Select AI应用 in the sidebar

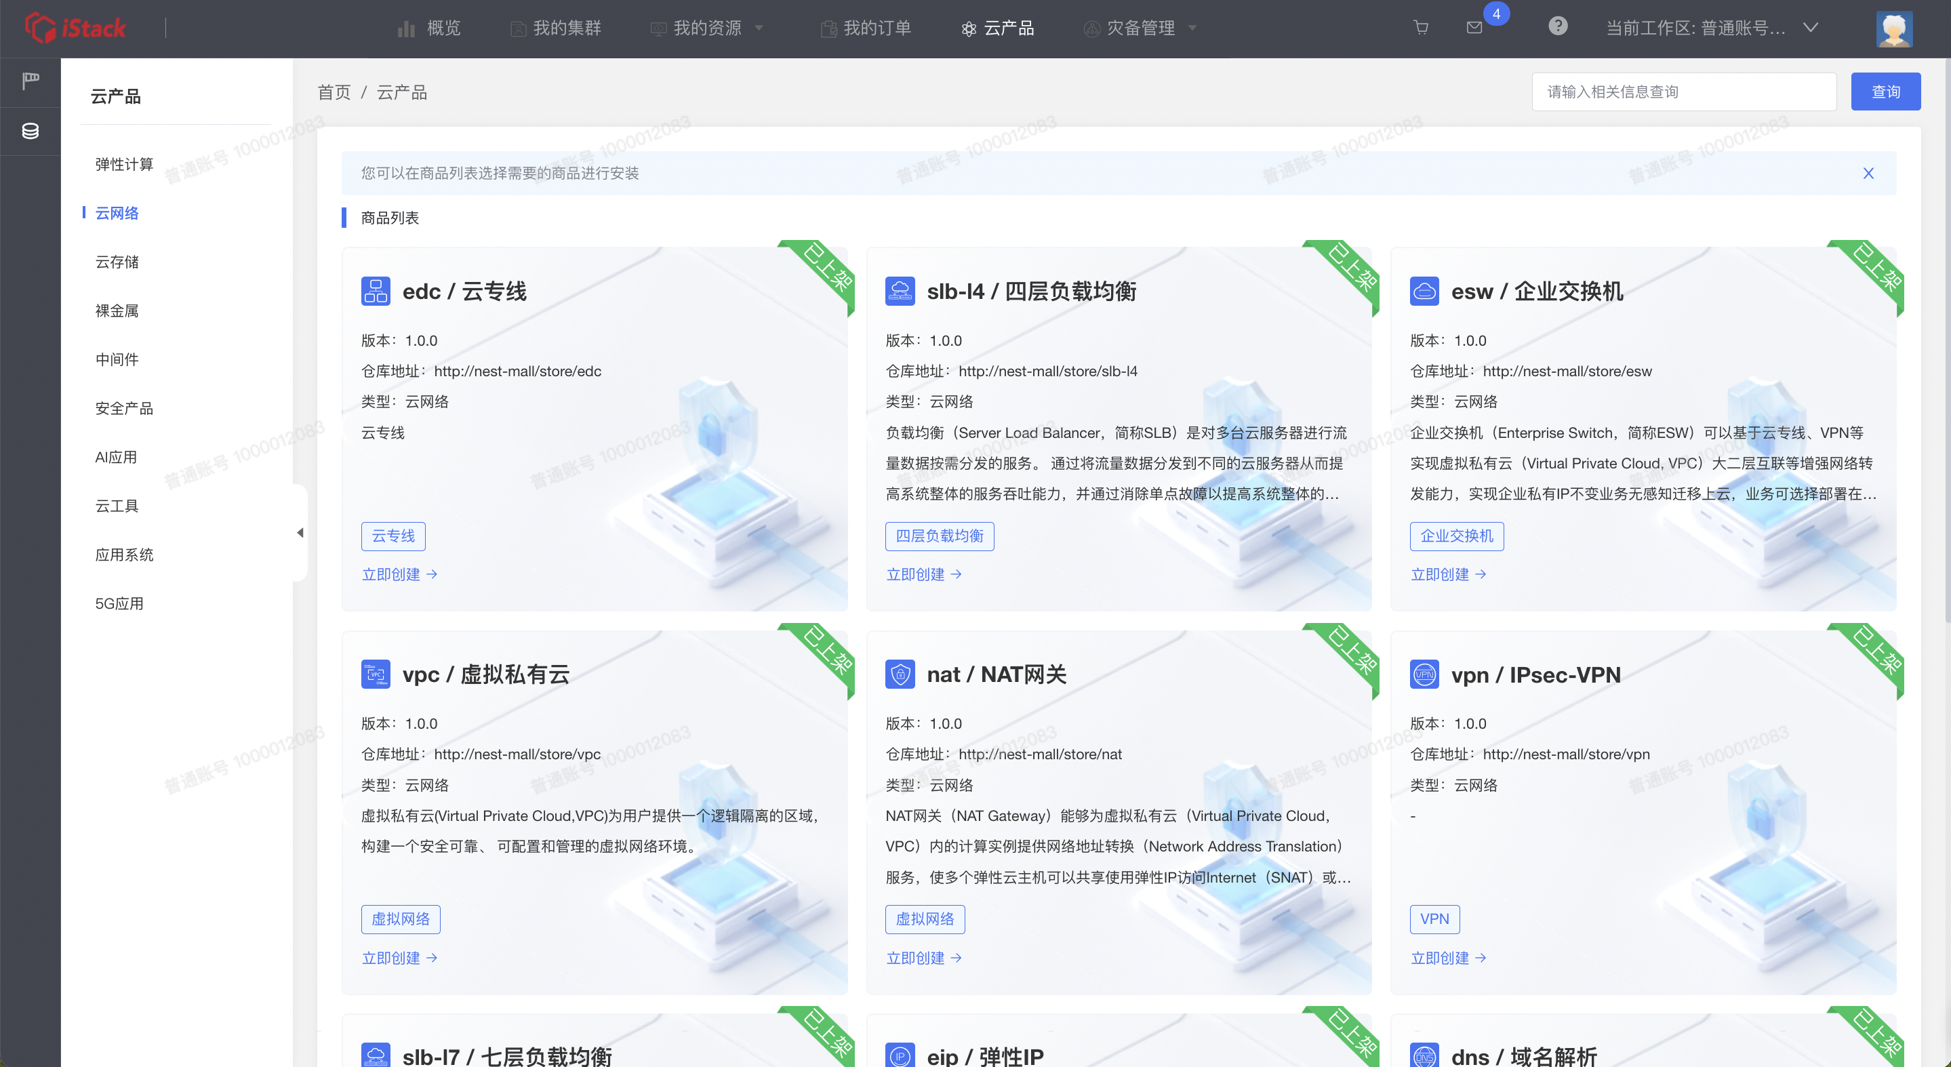(116, 457)
